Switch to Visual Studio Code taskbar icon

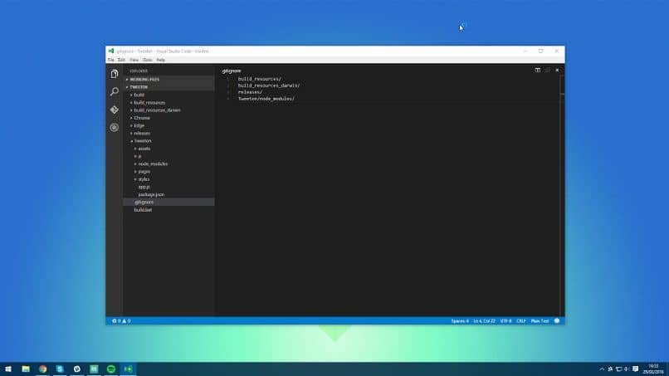tap(128, 369)
